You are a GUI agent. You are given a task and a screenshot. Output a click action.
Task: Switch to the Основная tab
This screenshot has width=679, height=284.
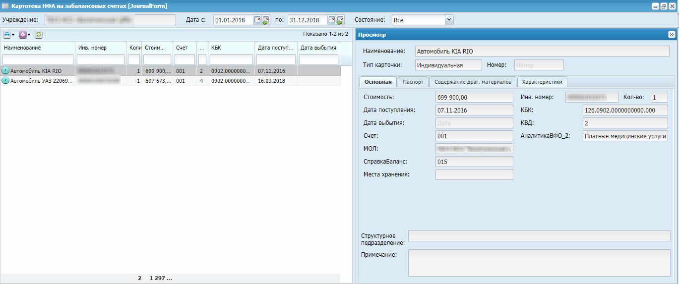click(378, 82)
